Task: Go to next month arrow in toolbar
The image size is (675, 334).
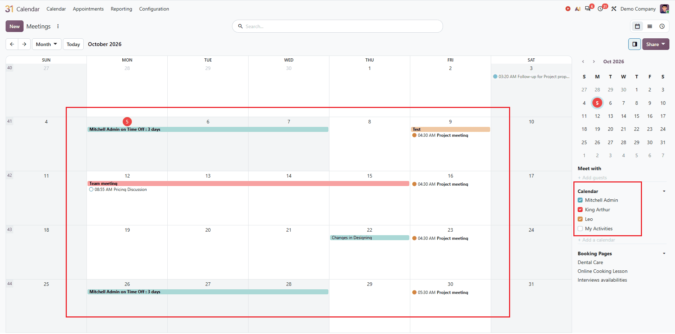Action: [24, 44]
